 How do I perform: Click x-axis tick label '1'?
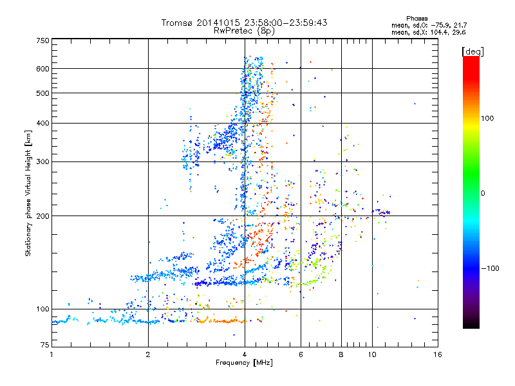51,354
